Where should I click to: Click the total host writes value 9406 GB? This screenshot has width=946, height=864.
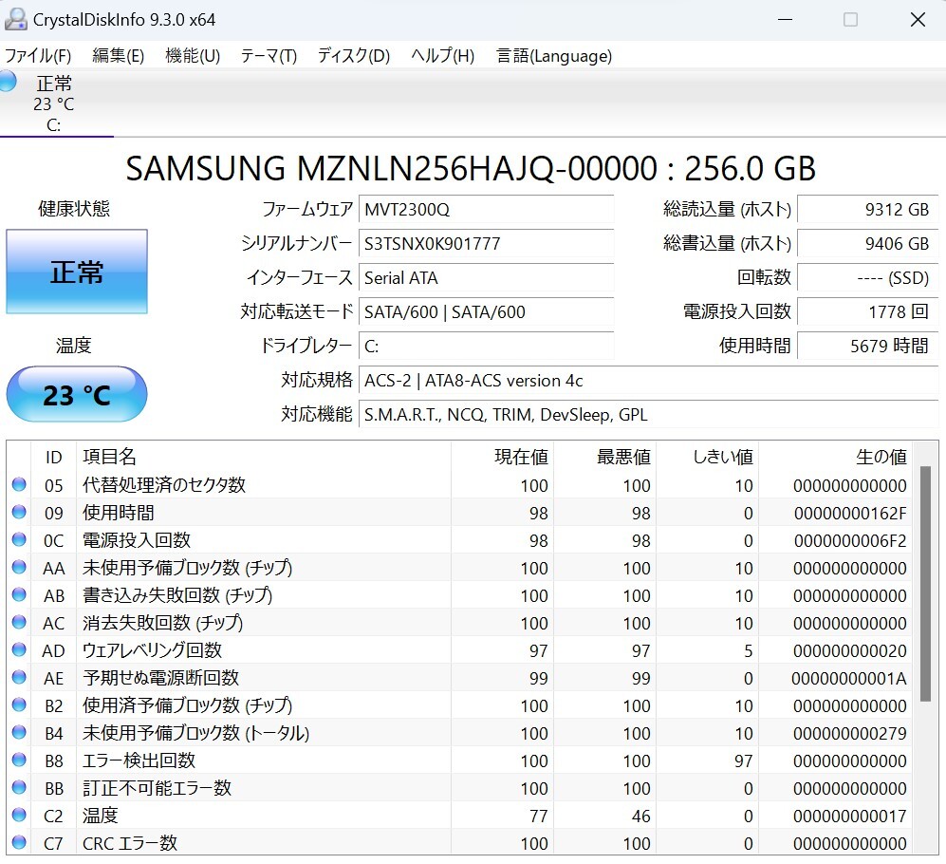pyautogui.click(x=867, y=243)
